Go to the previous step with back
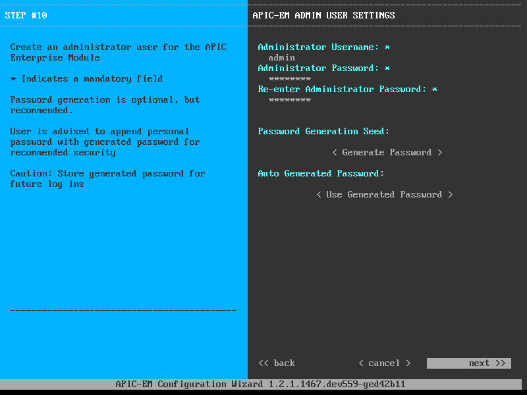 pos(277,363)
